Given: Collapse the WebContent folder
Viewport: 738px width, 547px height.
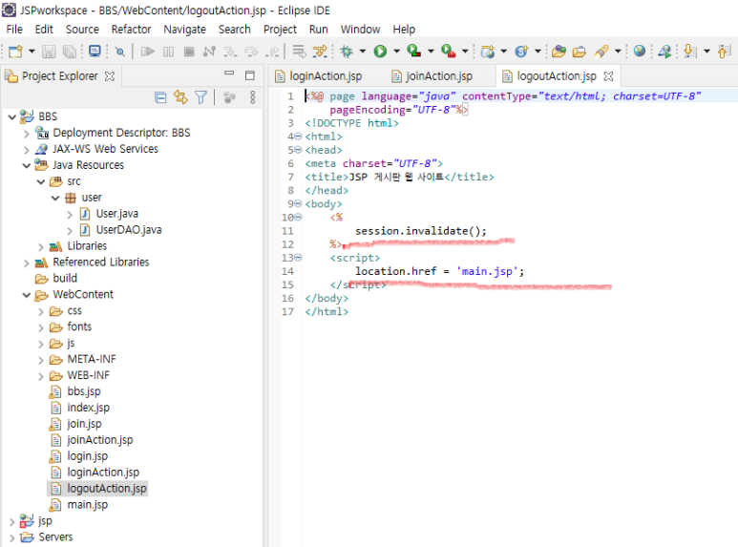Looking at the screenshot, I should 27,295.
